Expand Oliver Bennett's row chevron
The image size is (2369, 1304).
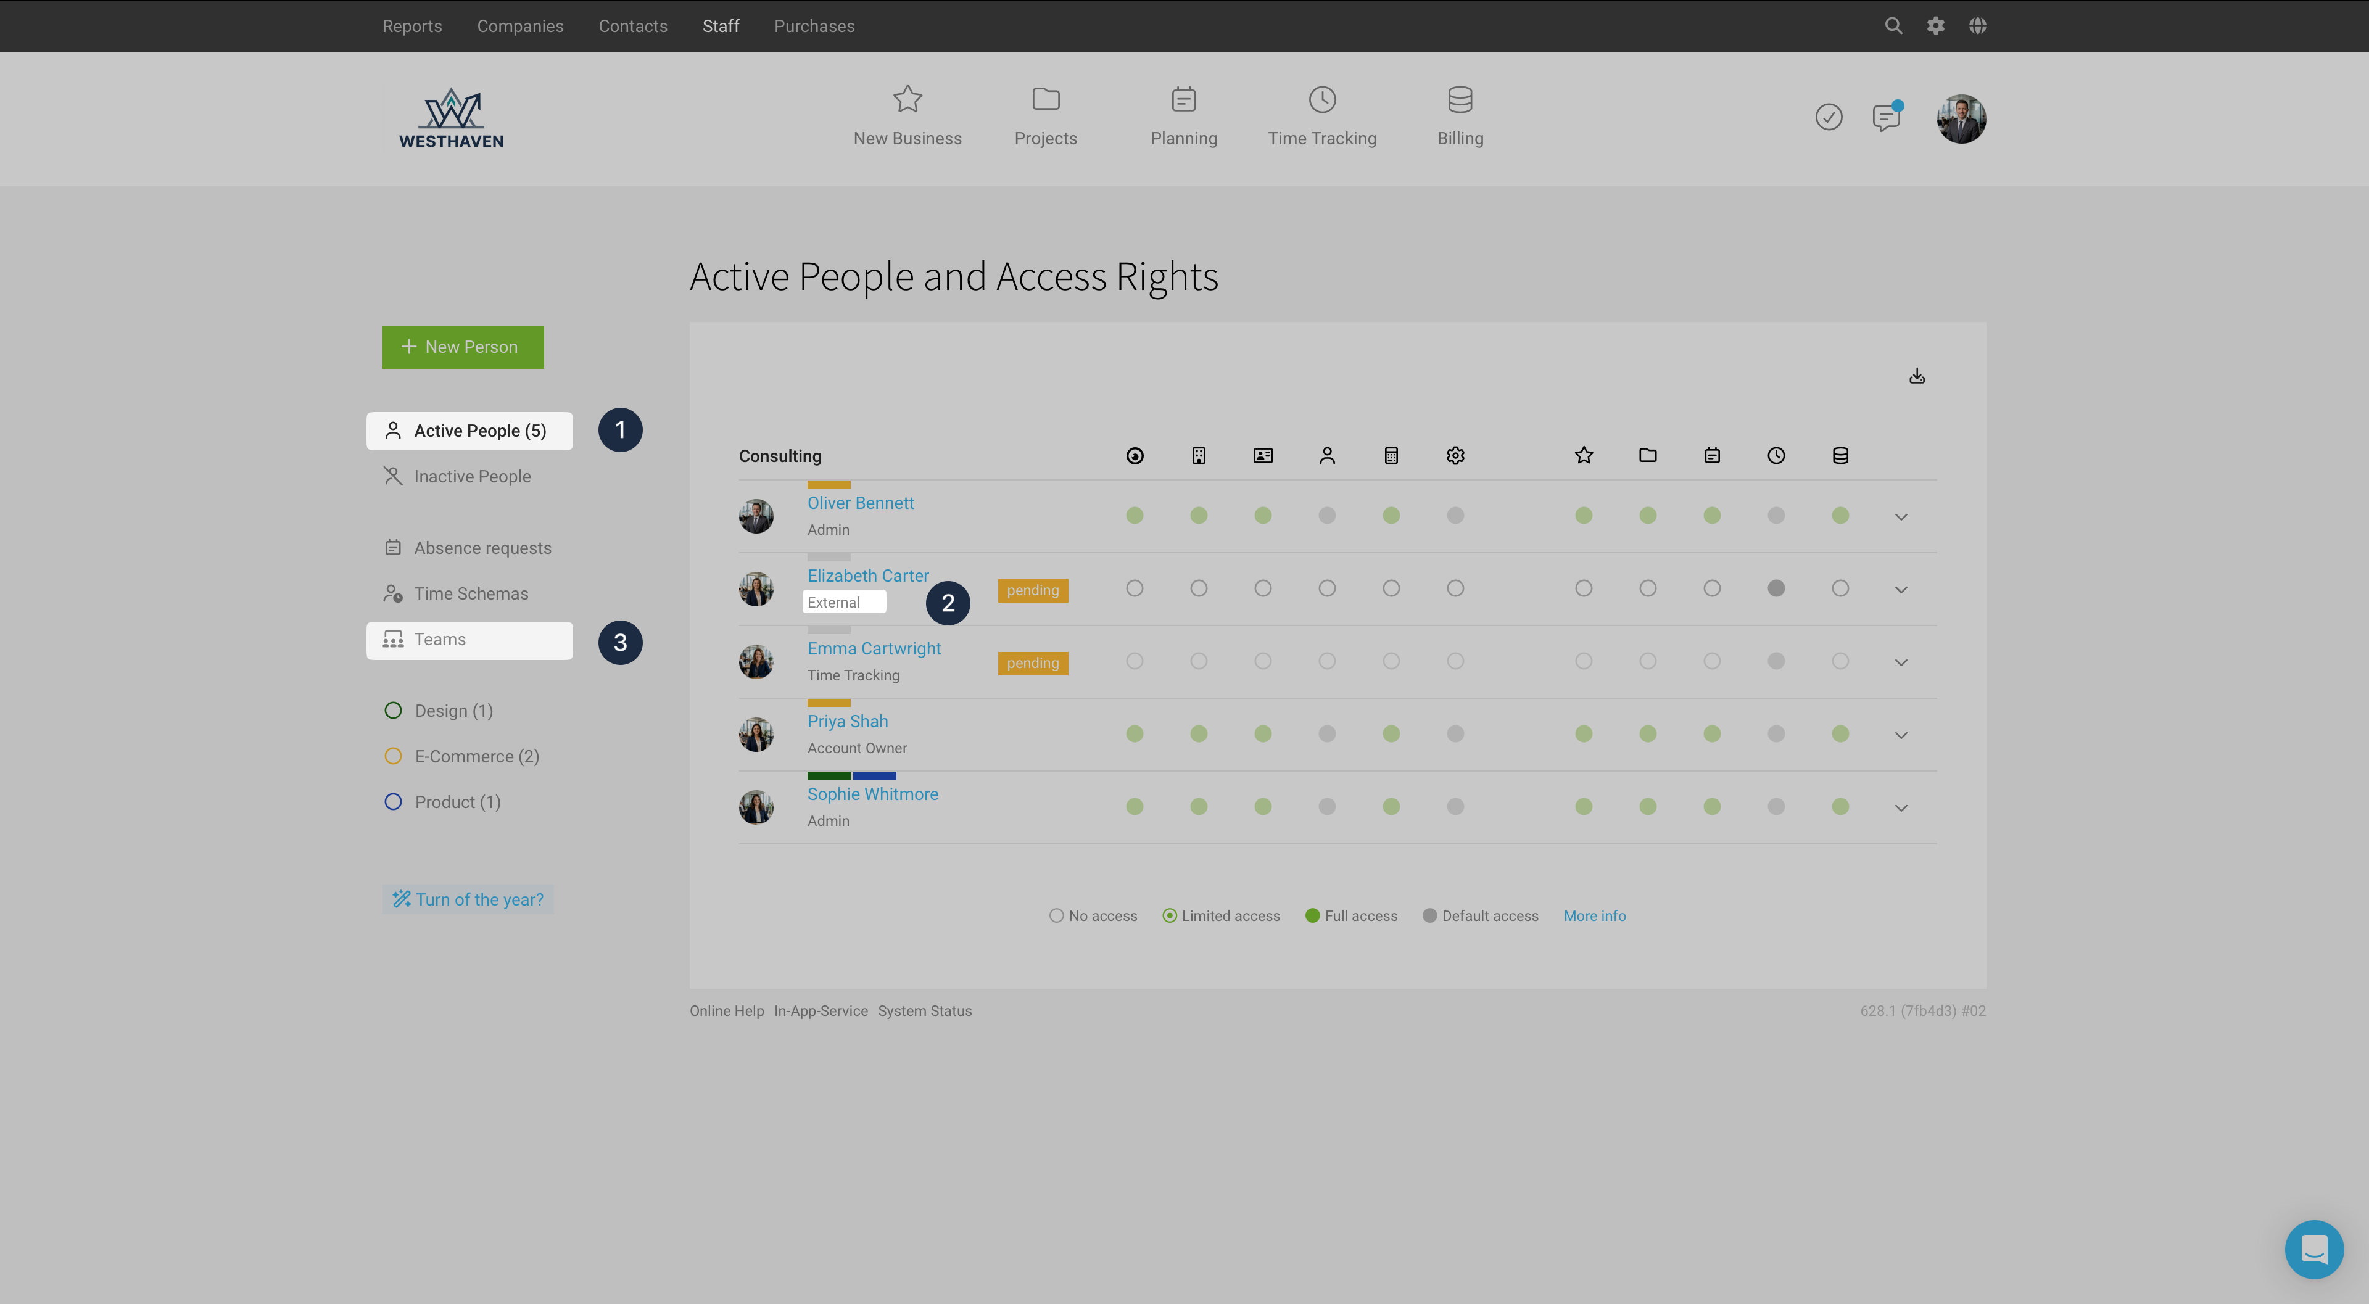[x=1901, y=517]
